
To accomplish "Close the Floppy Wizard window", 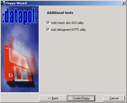I will (x=124, y=3).
